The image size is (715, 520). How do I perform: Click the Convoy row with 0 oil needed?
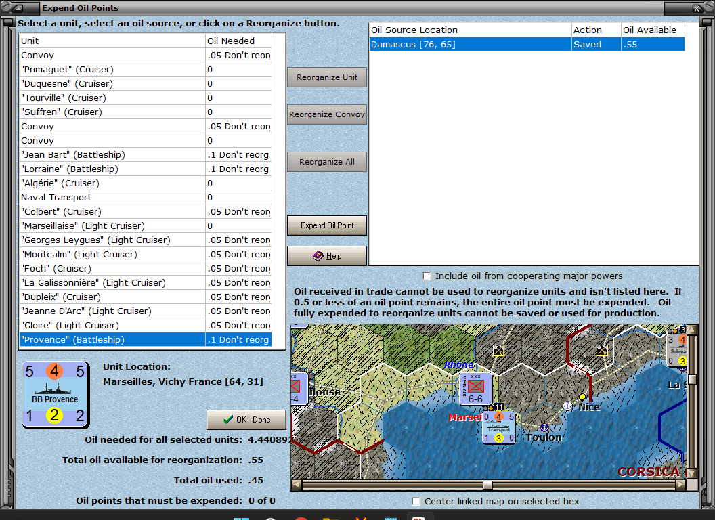point(146,140)
